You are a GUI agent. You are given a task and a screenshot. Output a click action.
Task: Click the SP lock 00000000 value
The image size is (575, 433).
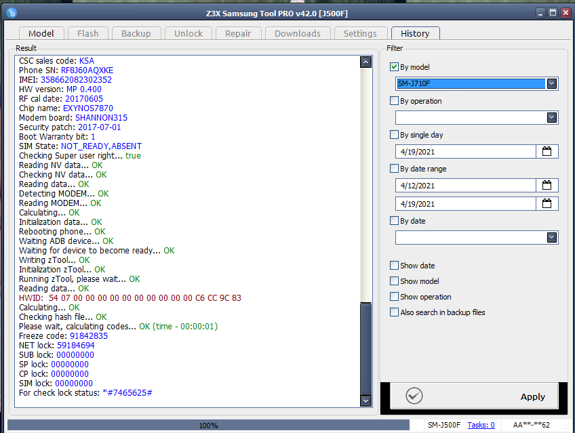(70, 364)
